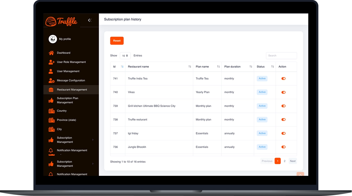Select the User Role Management icon

pyautogui.click(x=52, y=62)
